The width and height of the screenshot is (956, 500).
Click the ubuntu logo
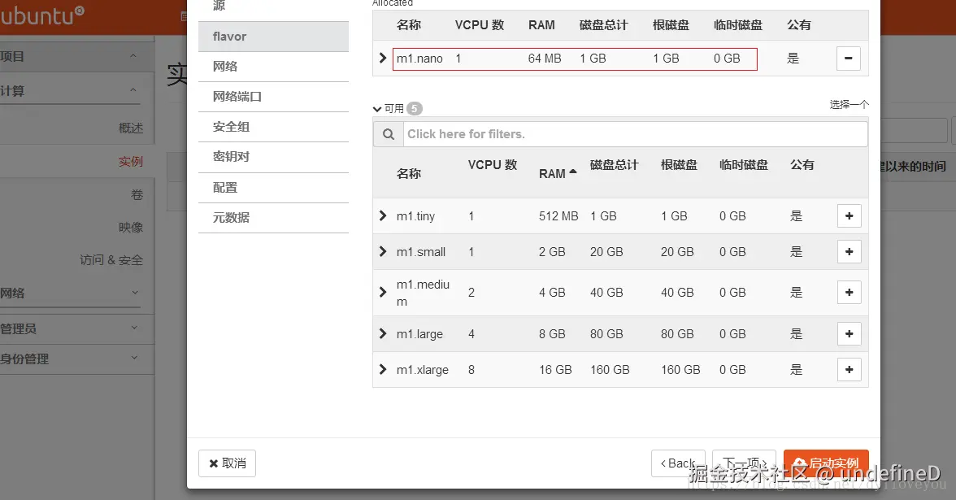coord(41,15)
